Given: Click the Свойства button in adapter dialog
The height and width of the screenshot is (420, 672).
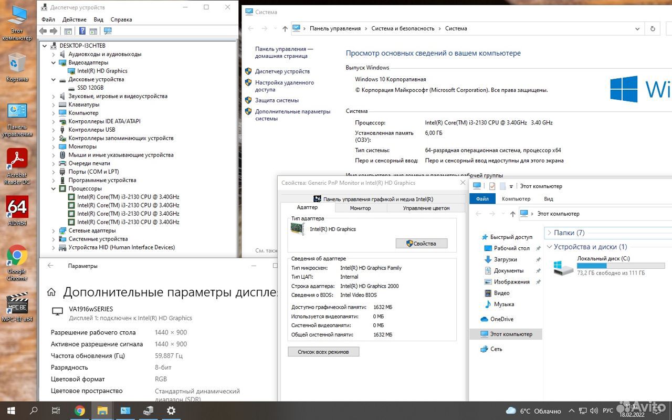Looking at the screenshot, I should point(422,244).
